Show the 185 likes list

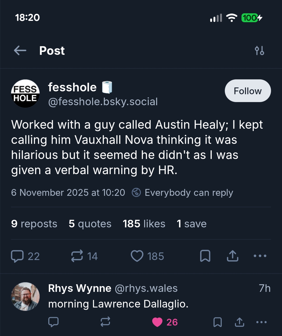pyautogui.click(x=144, y=224)
